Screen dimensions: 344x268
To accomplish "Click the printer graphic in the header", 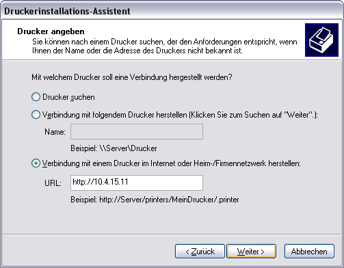I will pos(321,40).
